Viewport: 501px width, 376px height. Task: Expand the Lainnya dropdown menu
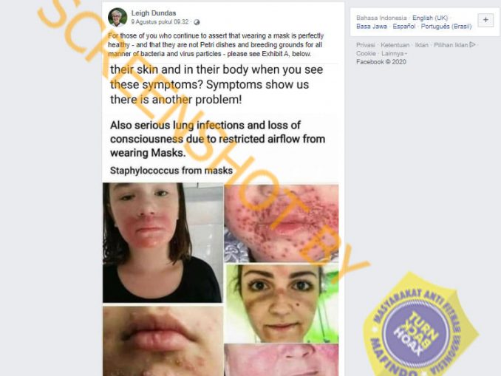(394, 53)
